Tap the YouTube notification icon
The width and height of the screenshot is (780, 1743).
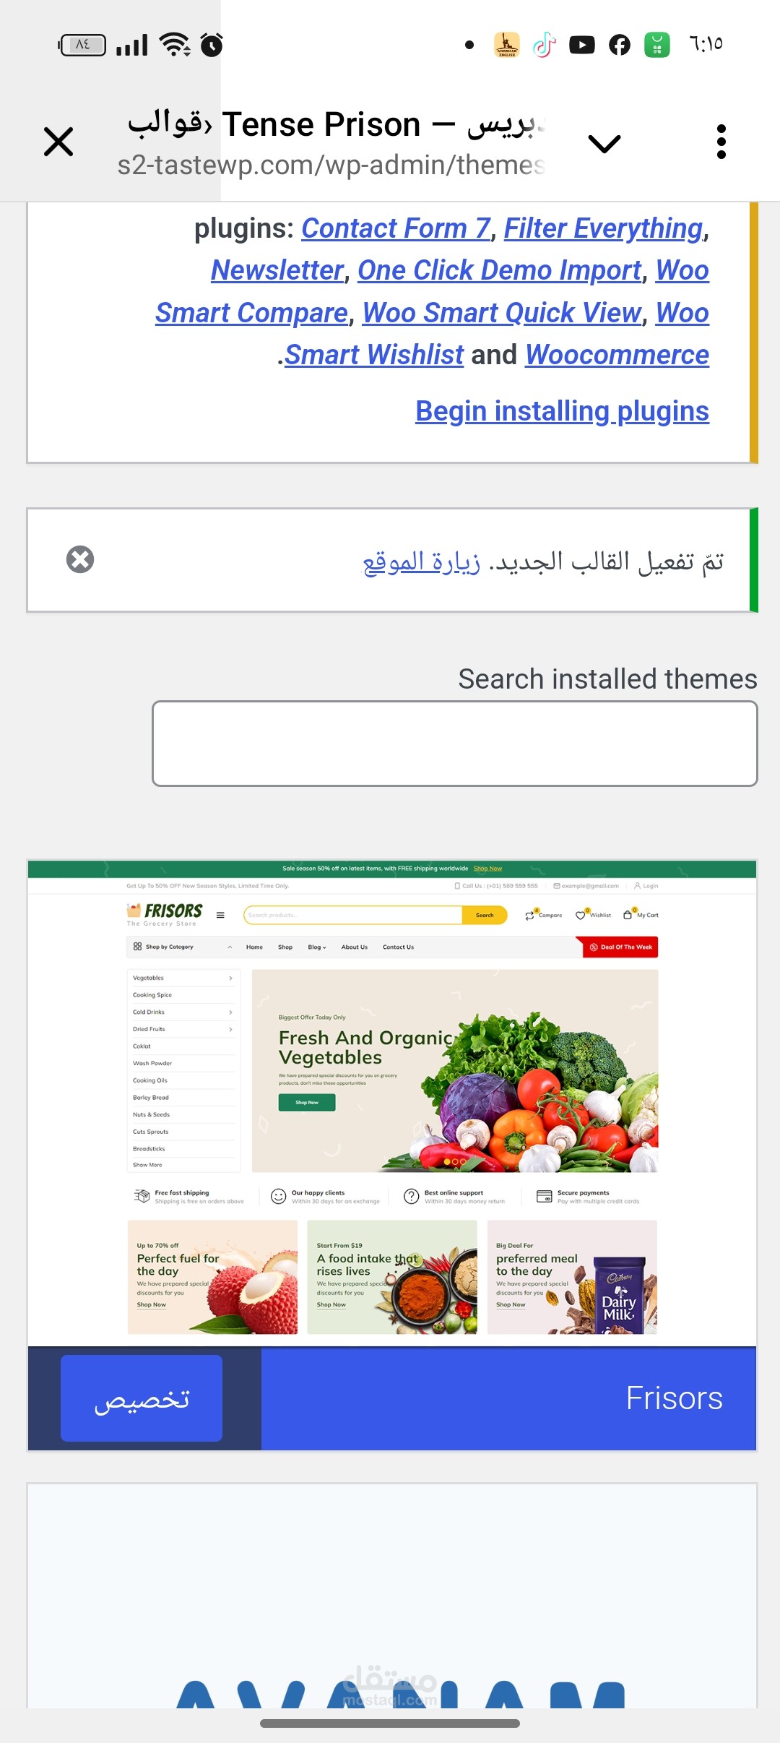click(581, 45)
